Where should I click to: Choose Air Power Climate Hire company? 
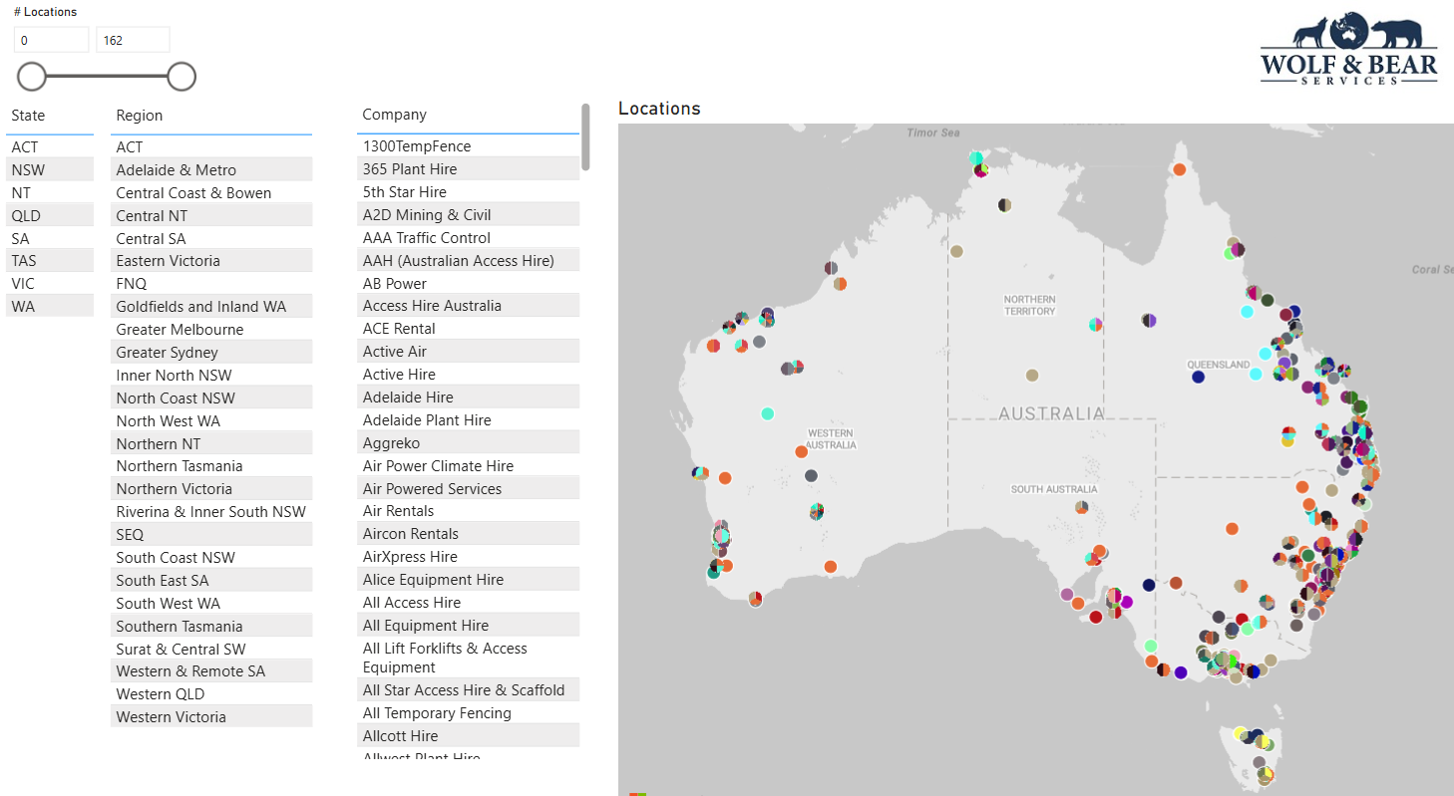(x=469, y=466)
